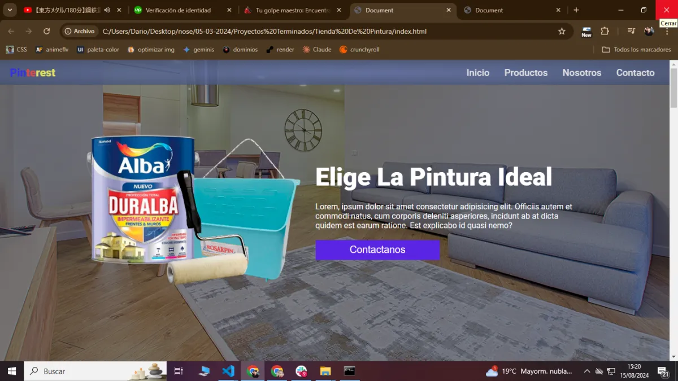Click the Pinterest logo in site header
This screenshot has height=381, width=678.
pos(33,72)
